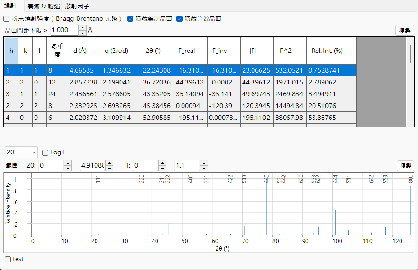Screen dimensions: 418x270
Task: Decrease 2θ range maximum value
Action: pyautogui.click(x=110, y=168)
